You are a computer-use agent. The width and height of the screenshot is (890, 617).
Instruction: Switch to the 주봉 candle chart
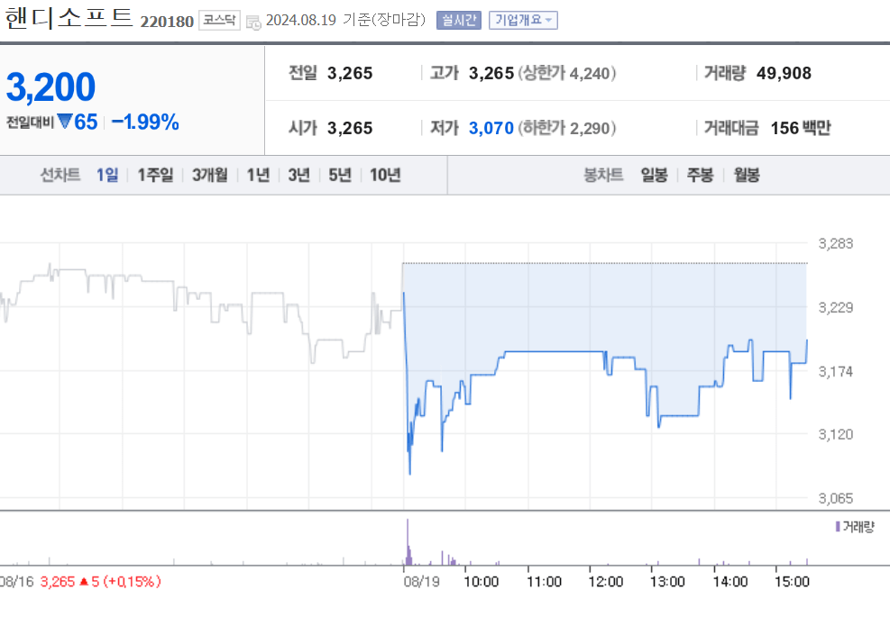pyautogui.click(x=701, y=175)
